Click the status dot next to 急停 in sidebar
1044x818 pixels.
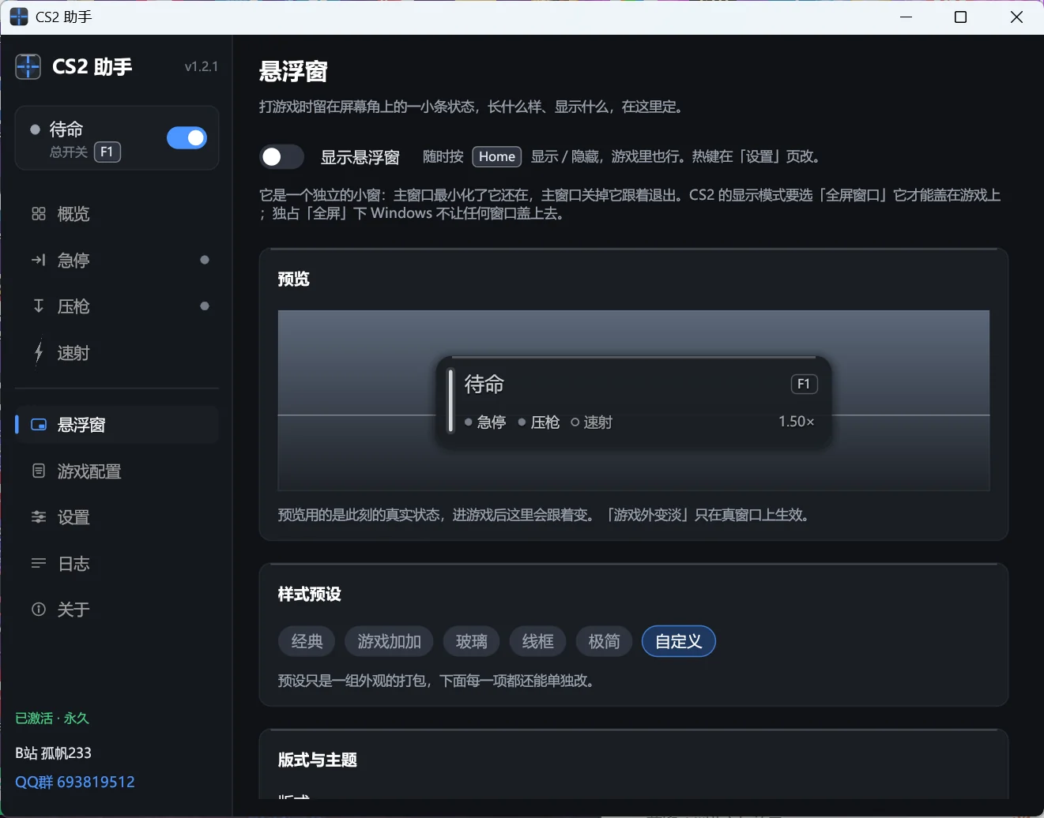[205, 260]
